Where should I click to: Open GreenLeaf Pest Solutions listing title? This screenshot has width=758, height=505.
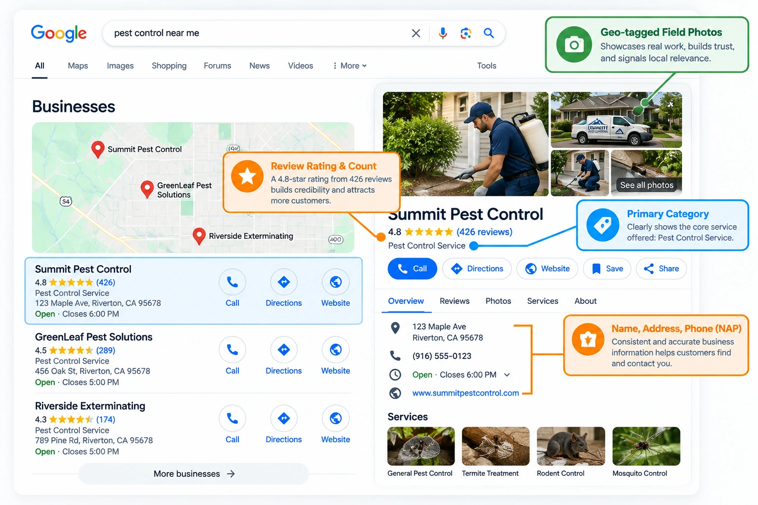click(94, 337)
